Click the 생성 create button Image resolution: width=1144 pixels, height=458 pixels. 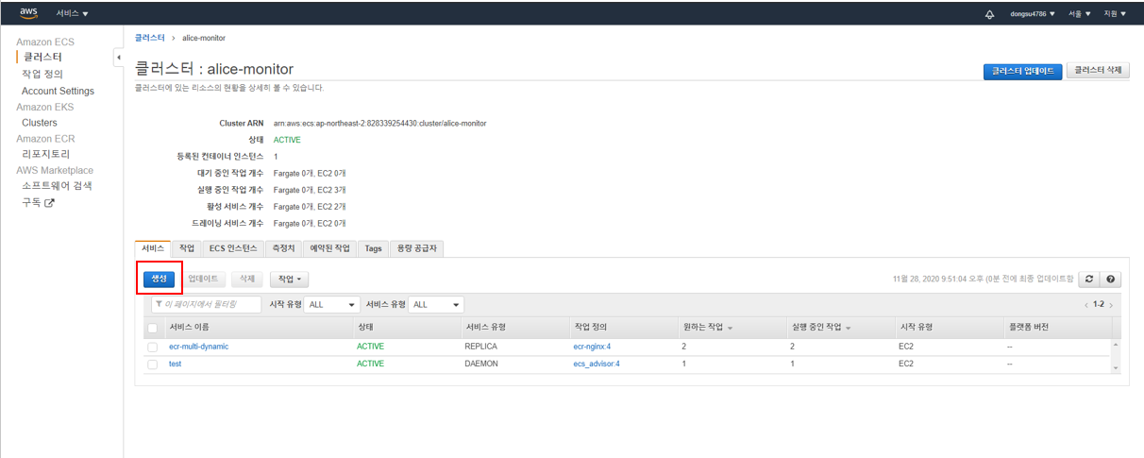tap(159, 279)
